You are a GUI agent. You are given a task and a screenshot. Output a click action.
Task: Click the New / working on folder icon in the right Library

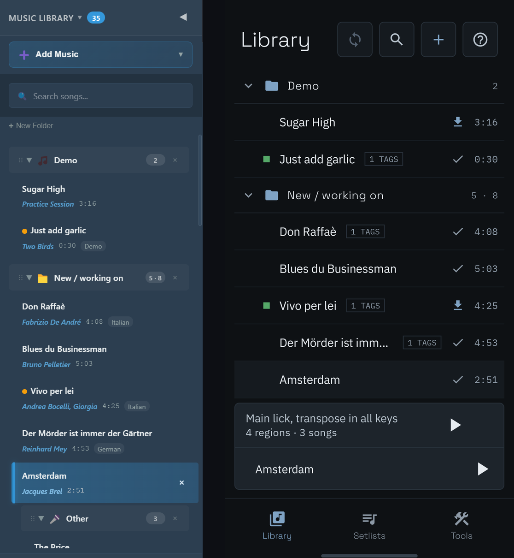click(x=272, y=196)
